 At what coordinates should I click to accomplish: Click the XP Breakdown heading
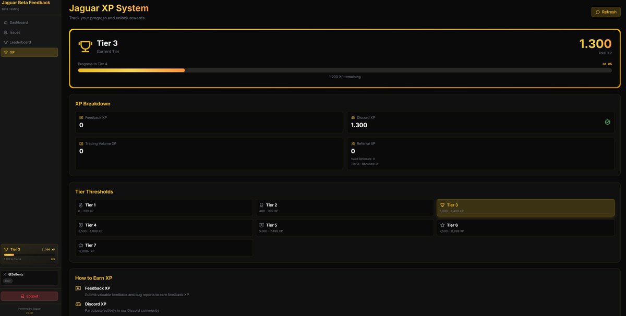[93, 104]
